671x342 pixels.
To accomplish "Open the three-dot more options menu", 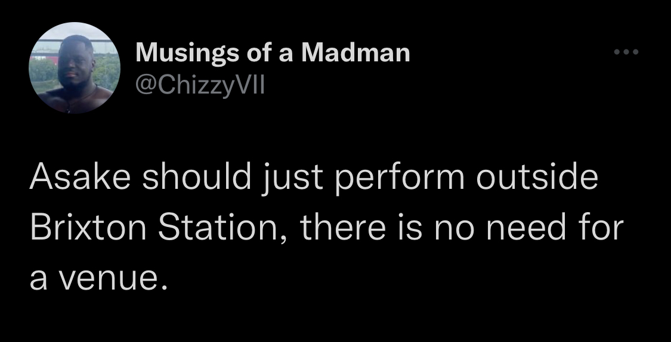I will click(626, 52).
